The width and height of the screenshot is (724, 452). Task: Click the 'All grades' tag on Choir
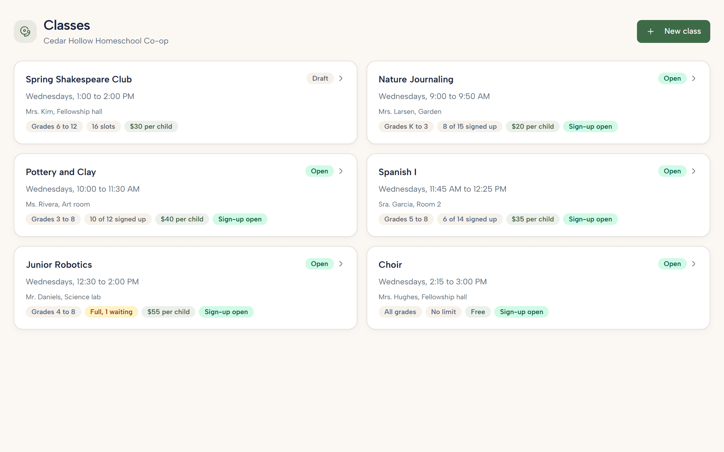coord(400,312)
